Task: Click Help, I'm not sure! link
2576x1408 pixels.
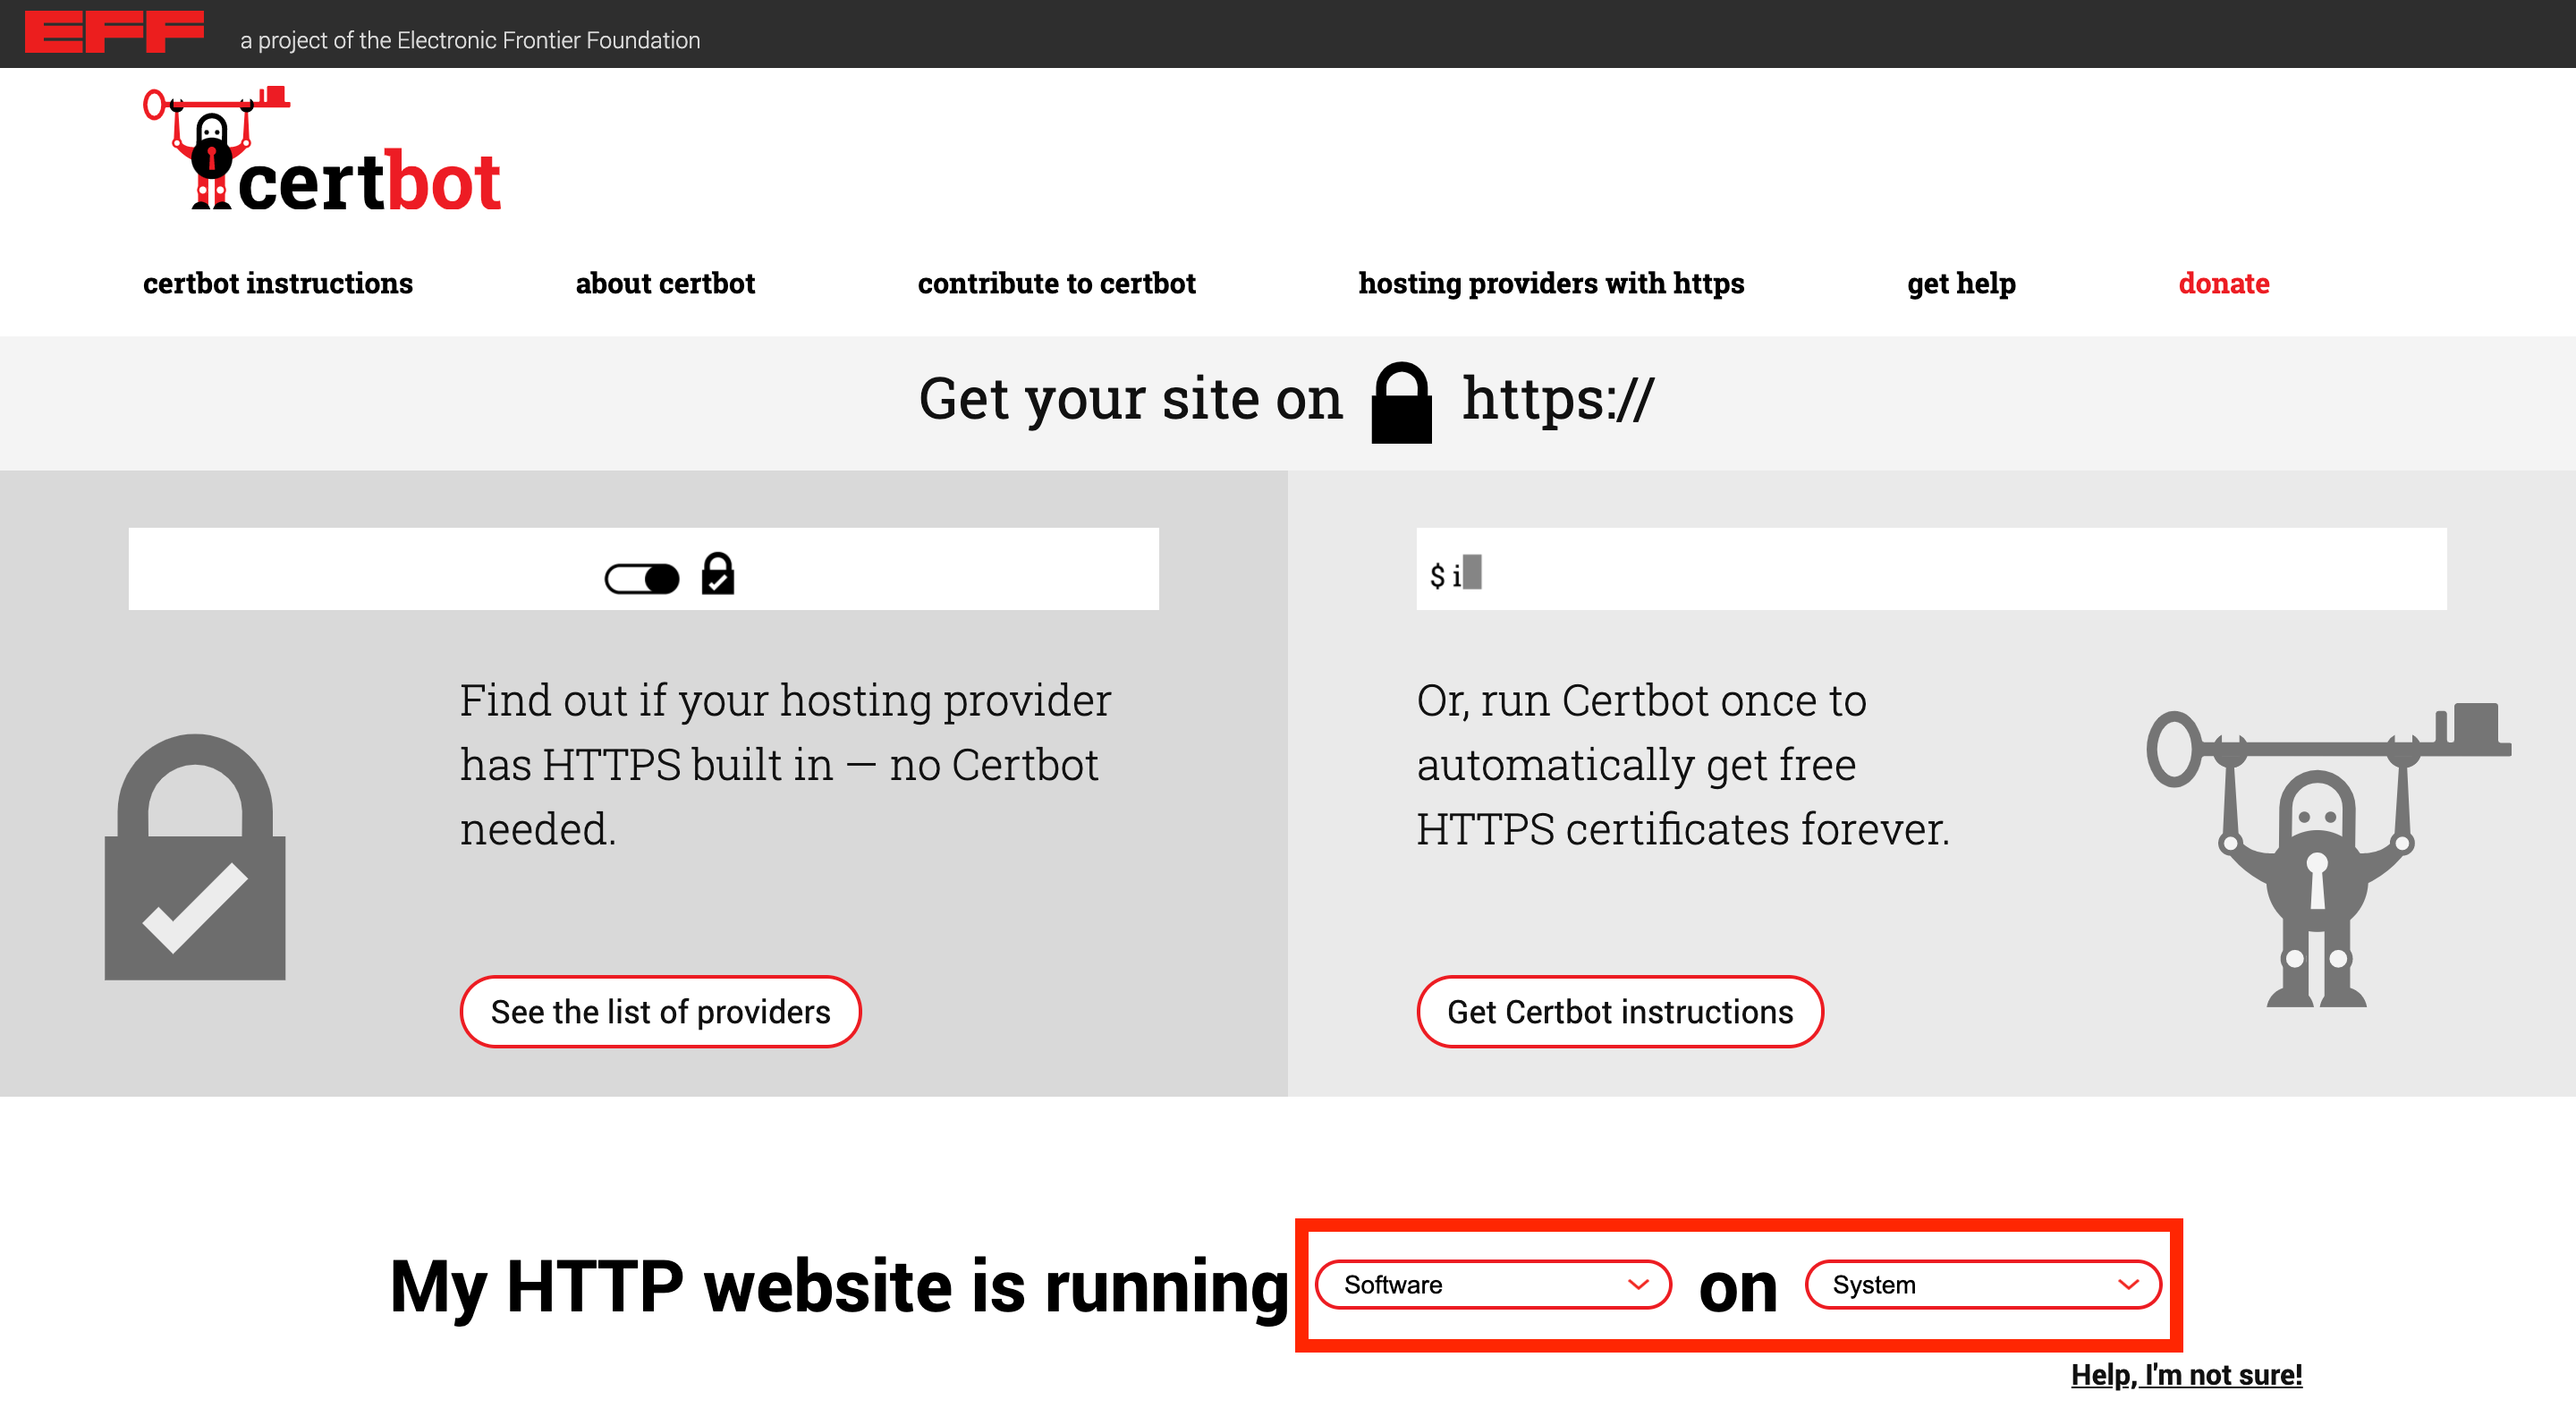Action: pyautogui.click(x=2186, y=1375)
